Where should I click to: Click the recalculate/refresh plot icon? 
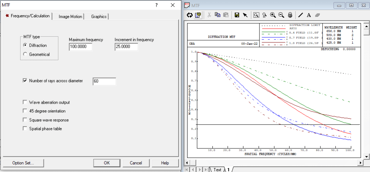point(190,15)
